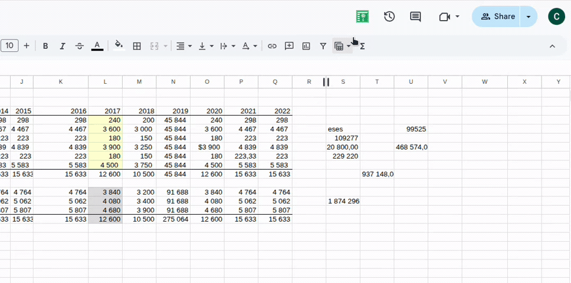Open the horizontal align dropdown
This screenshot has height=283, width=571.
184,46
